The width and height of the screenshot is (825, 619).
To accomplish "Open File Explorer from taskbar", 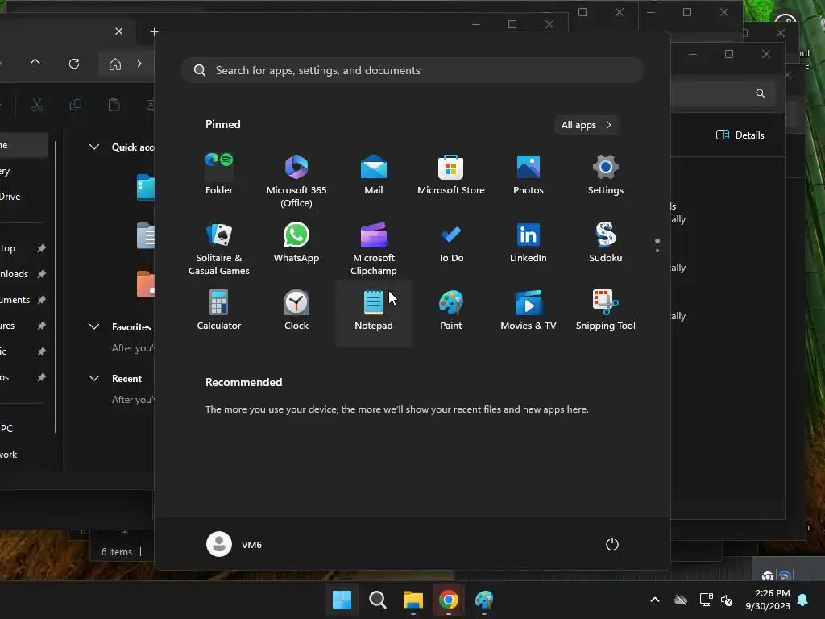I will point(413,600).
